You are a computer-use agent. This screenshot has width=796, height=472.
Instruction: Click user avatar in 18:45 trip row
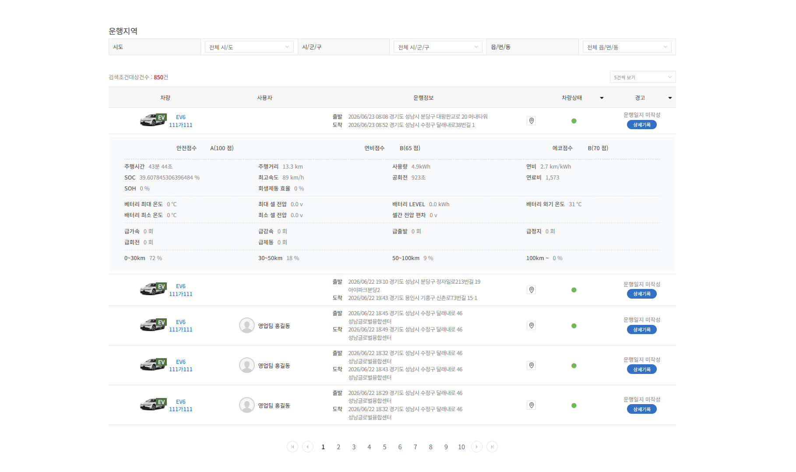click(x=247, y=325)
